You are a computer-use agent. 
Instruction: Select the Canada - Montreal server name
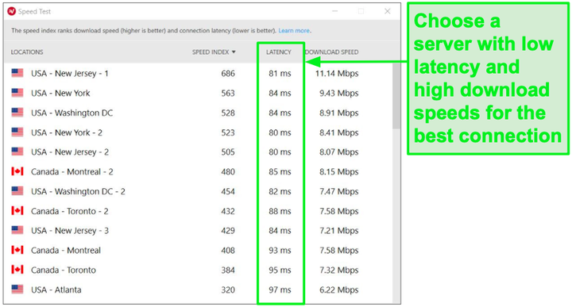(66, 251)
